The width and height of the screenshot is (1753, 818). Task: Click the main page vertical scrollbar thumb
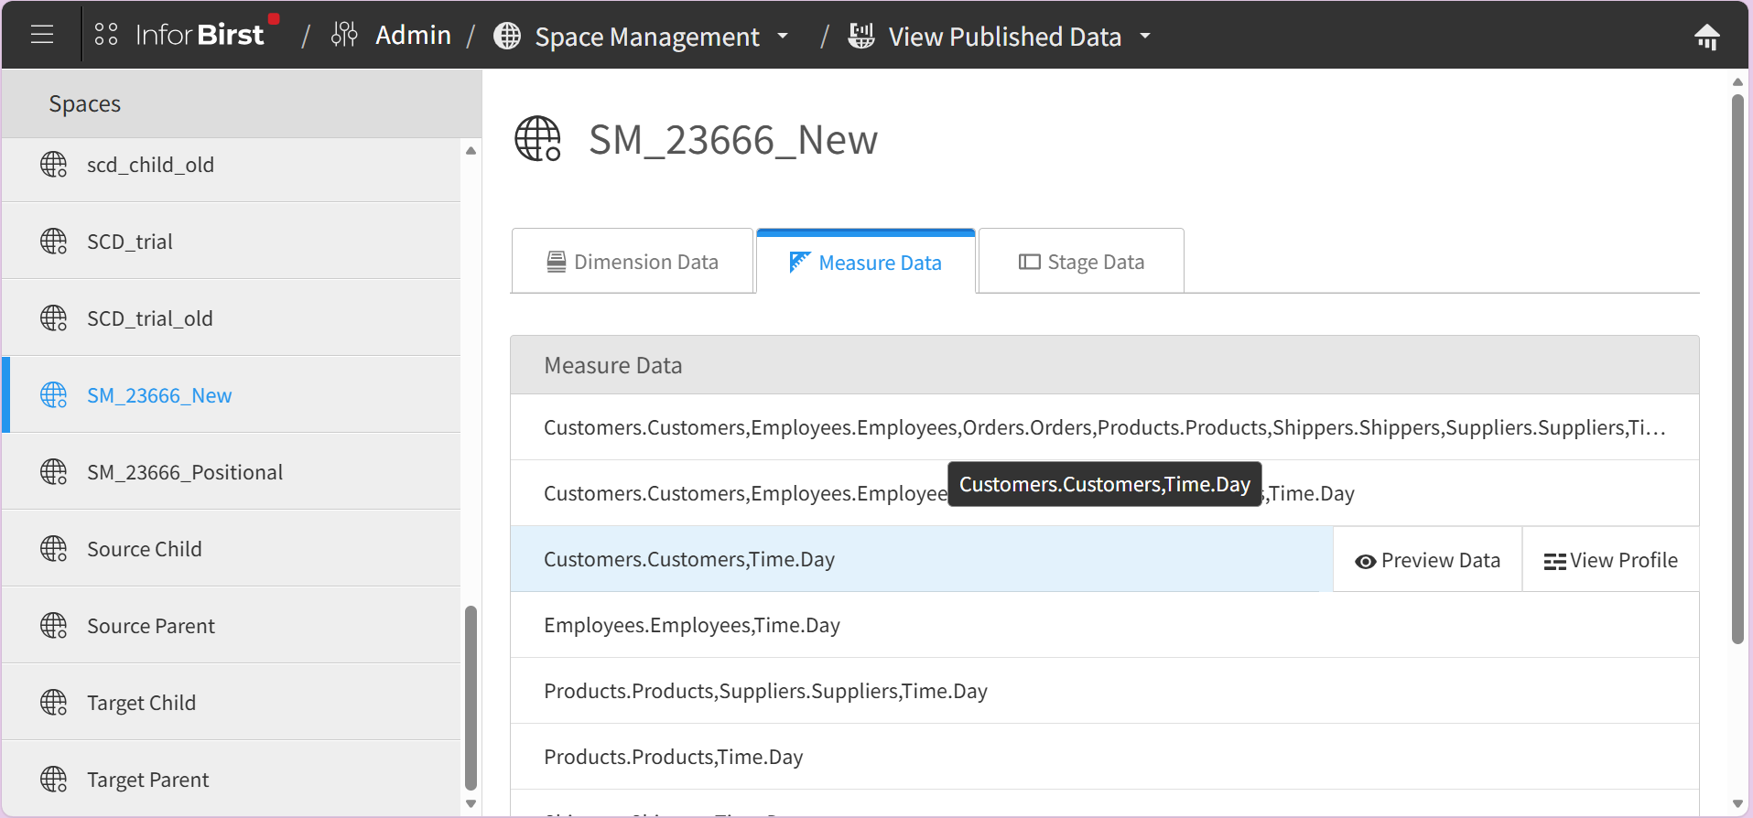[1737, 370]
